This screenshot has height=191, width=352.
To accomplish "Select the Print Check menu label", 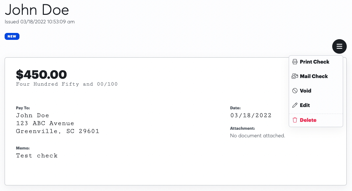I will 314,62.
